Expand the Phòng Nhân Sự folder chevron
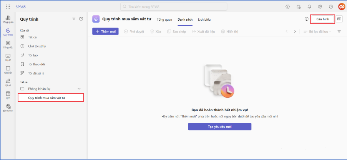Image resolution: width=347 pixels, height=160 pixels. tap(79, 89)
